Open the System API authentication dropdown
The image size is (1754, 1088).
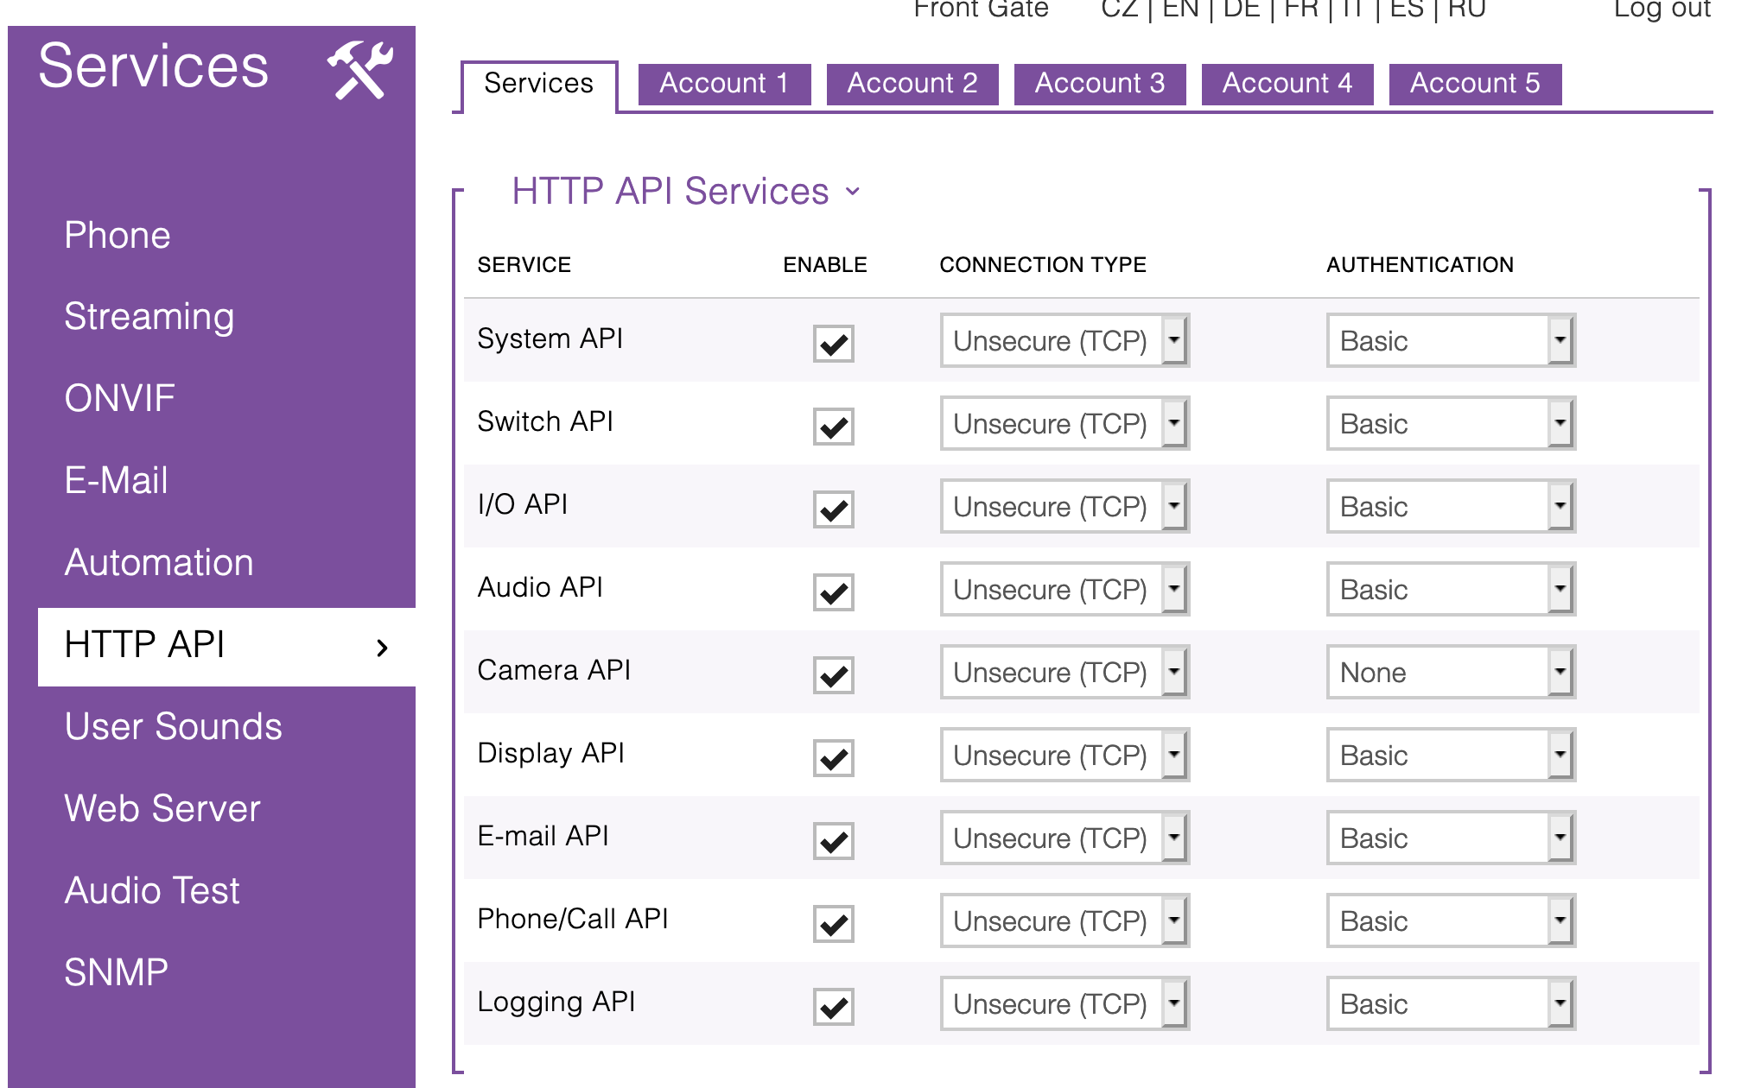[1450, 340]
